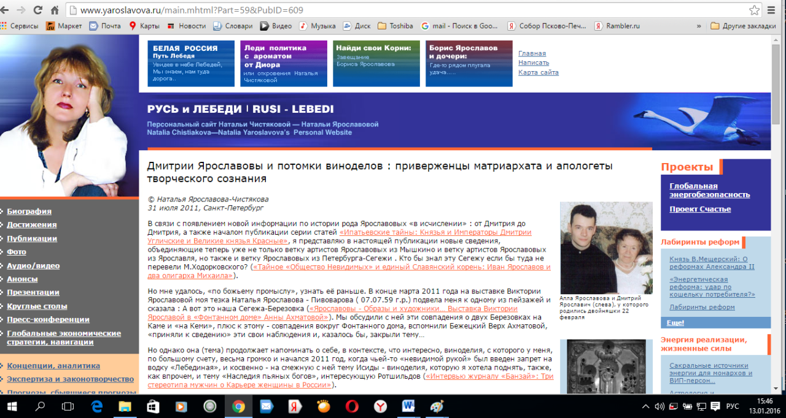Open the Леди политика с ароматом от Диора banner
786x418 pixels.
pos(284,64)
